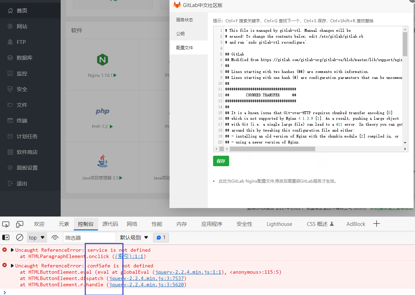Click the editor scroll up arrow
The image size is (415, 295).
click(x=405, y=29)
